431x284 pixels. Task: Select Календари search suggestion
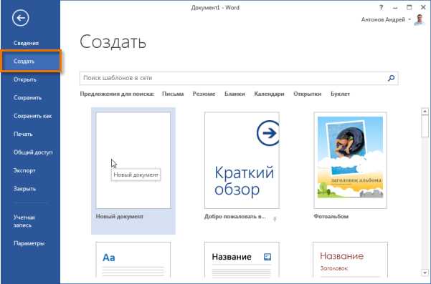pyautogui.click(x=269, y=94)
